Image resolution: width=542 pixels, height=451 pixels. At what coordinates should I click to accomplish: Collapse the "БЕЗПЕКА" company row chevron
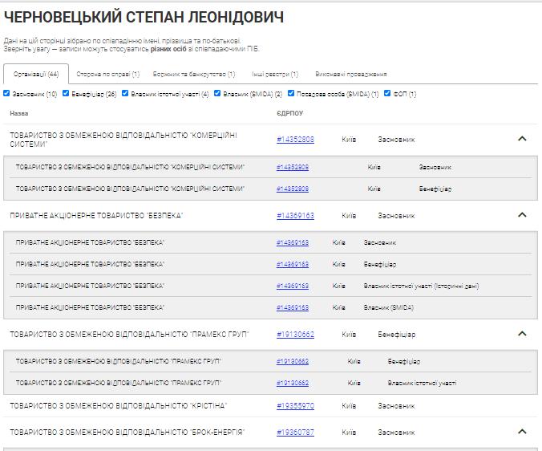click(522, 215)
